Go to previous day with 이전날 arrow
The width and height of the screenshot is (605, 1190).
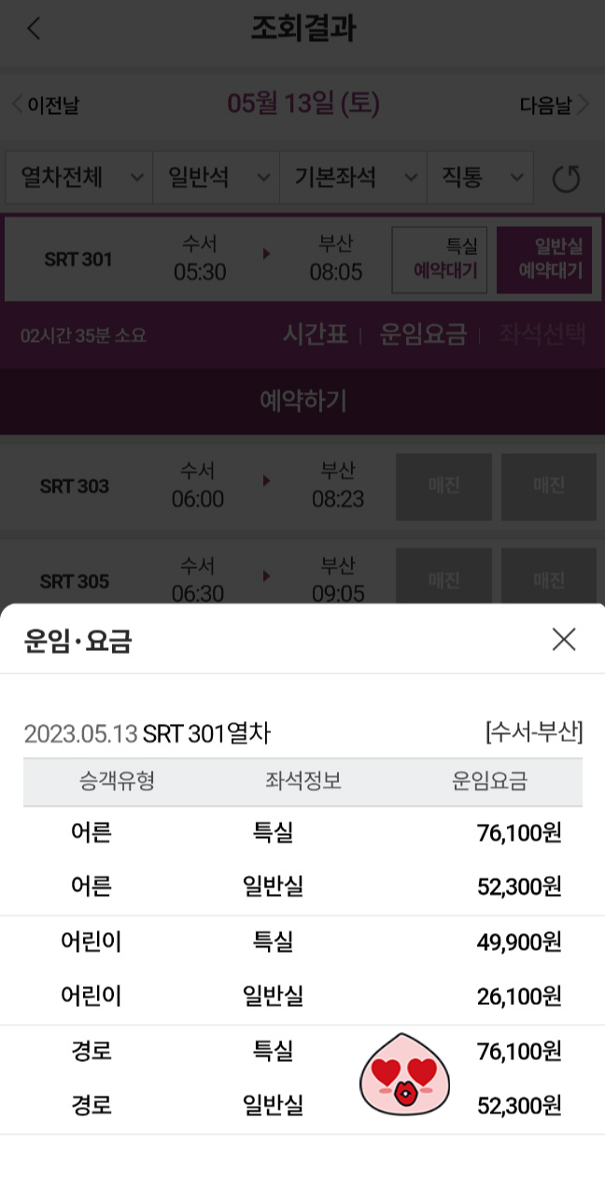44,105
